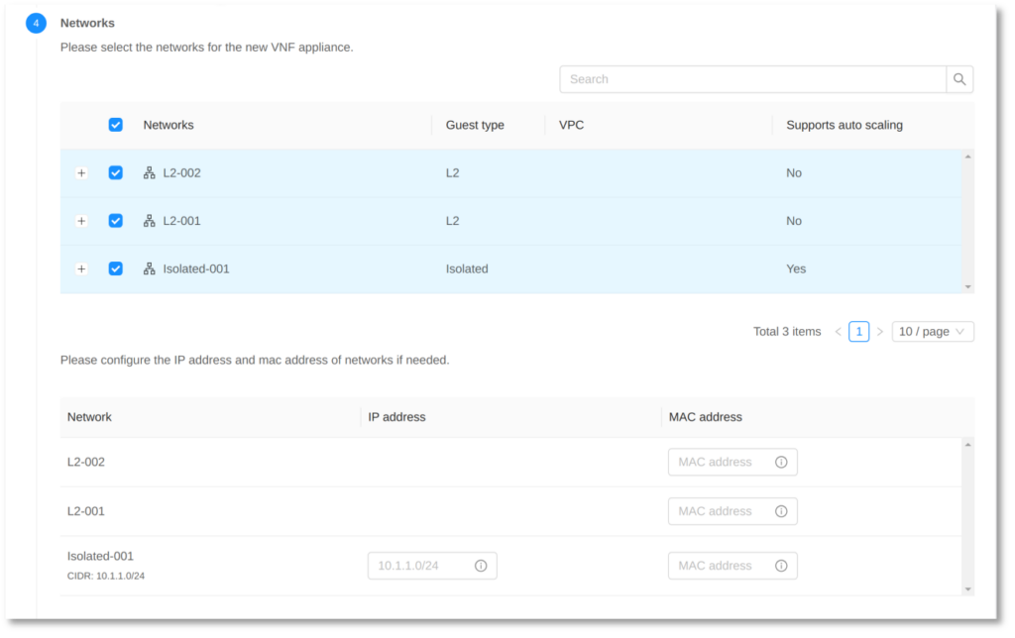
Task: Click the network icon beside L2-002
Action: point(150,172)
